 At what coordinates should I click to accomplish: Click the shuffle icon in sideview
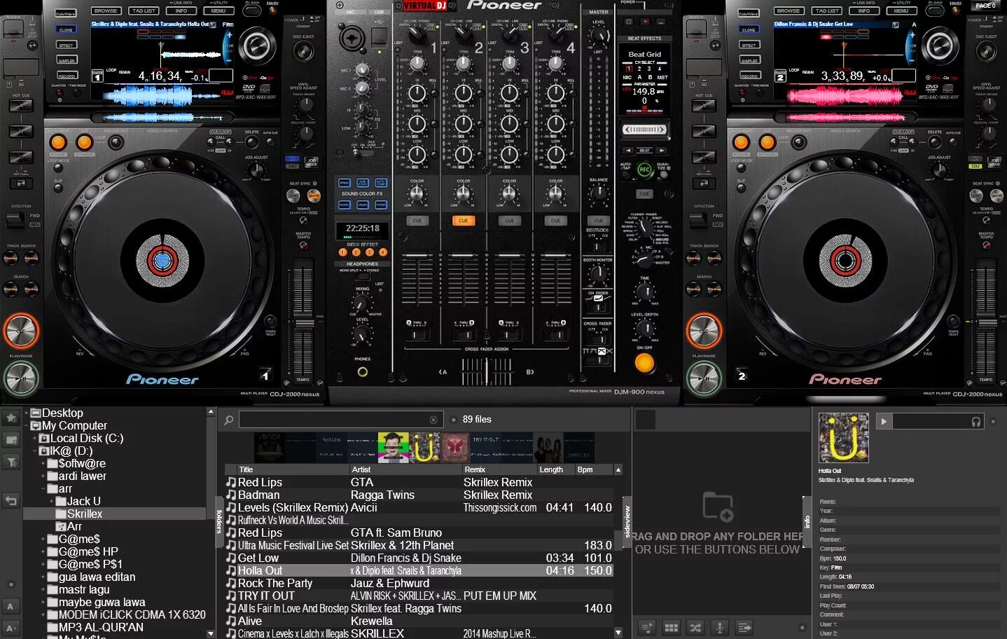click(695, 627)
